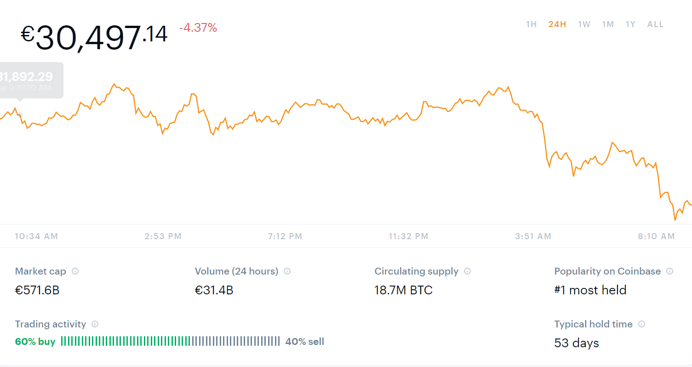692x367 pixels.
Task: Click the 10:34 AM axis label
Action: coord(36,236)
